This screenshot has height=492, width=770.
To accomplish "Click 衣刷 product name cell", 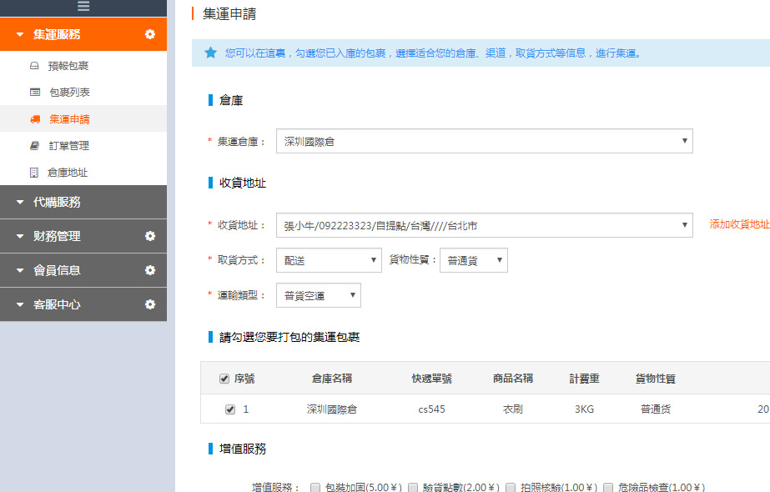I will point(513,409).
